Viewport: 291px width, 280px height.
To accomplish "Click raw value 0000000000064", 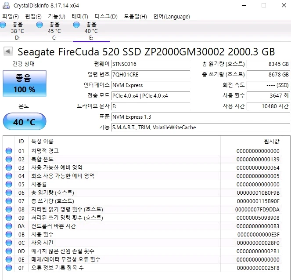I will 258,167.
